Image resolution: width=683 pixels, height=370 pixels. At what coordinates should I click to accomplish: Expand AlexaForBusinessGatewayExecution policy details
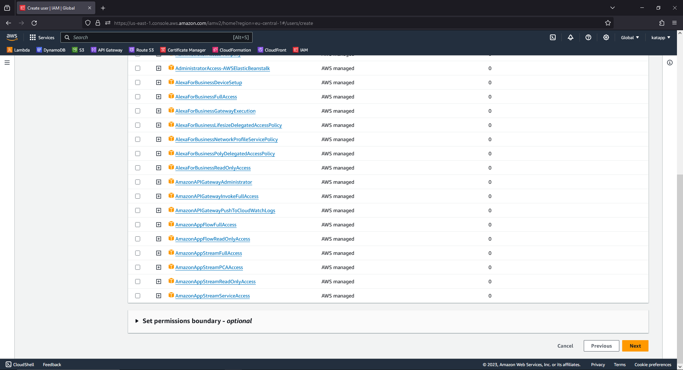[x=159, y=111]
